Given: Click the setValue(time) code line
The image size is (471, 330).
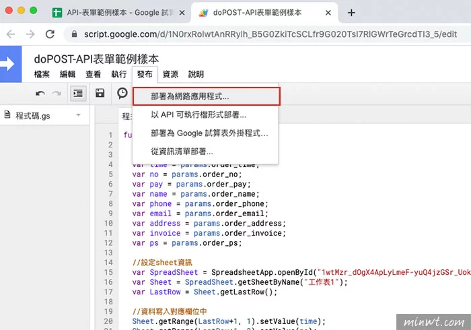Looking at the screenshot, I should [x=229, y=322].
